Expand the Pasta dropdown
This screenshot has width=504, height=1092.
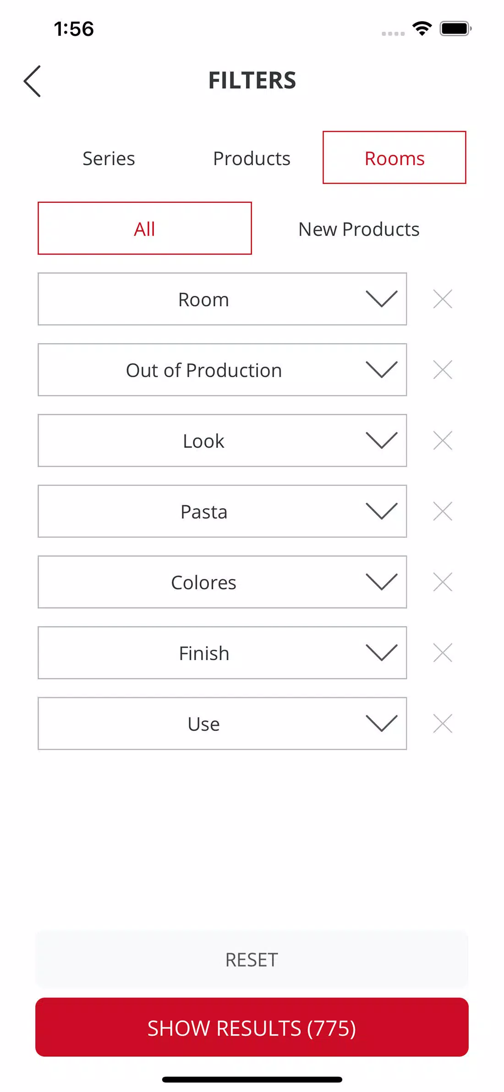click(222, 511)
